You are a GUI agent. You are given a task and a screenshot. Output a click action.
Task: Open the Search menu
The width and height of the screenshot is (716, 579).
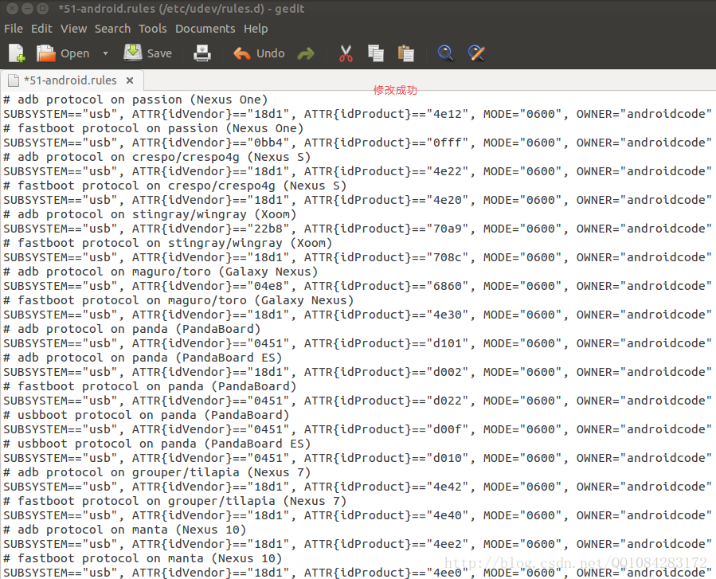pyautogui.click(x=112, y=29)
